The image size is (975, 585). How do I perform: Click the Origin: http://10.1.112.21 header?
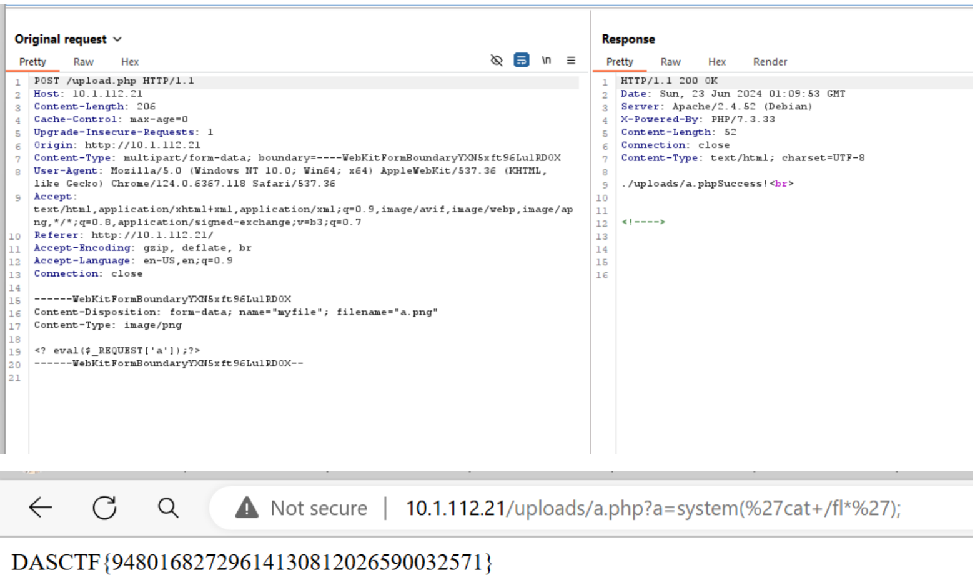tap(117, 145)
